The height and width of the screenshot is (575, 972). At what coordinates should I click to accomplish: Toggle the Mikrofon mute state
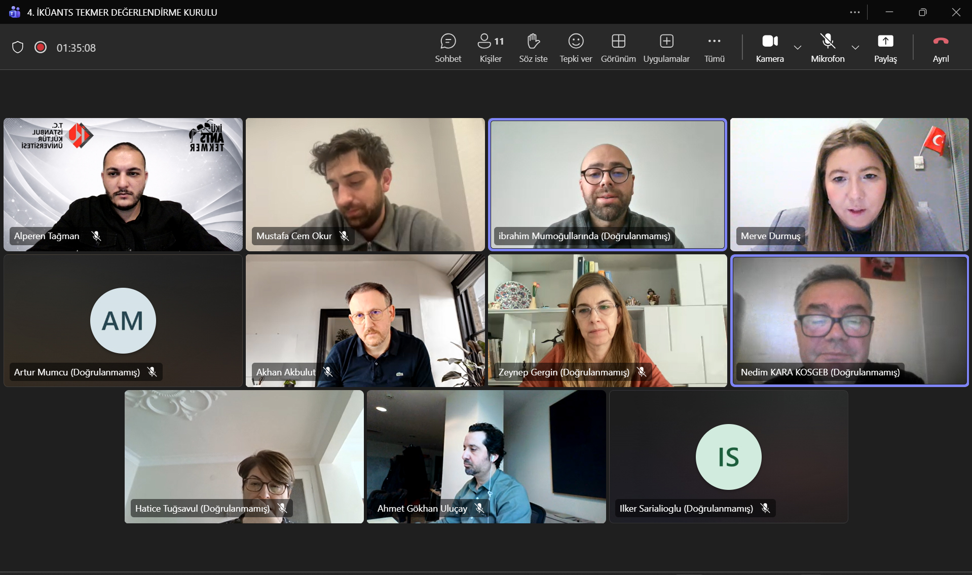[828, 48]
